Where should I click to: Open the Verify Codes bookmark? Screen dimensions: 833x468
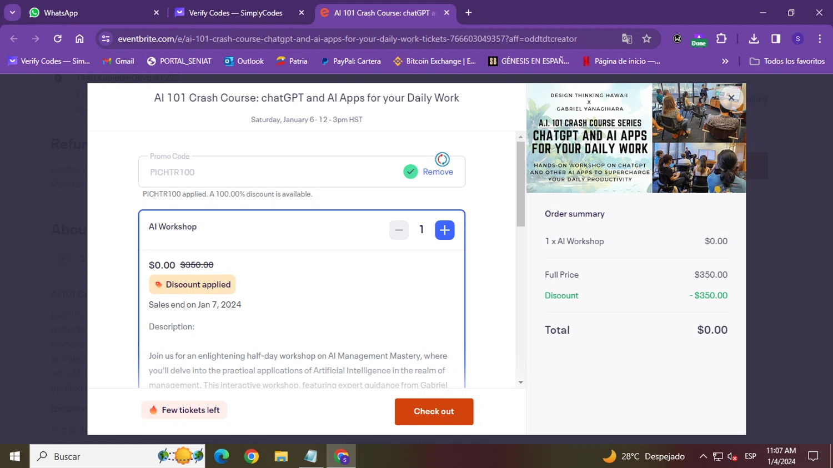(x=49, y=61)
